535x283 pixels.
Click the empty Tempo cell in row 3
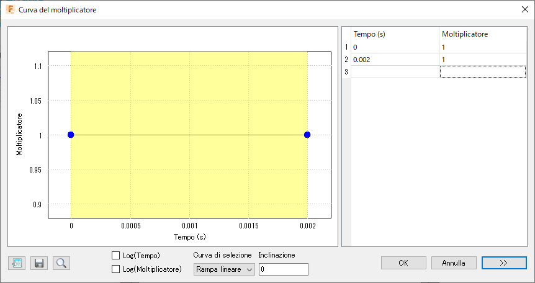click(x=395, y=72)
